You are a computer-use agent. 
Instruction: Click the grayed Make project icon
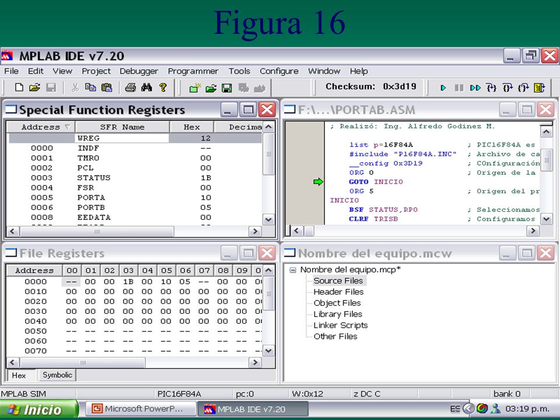pos(260,88)
